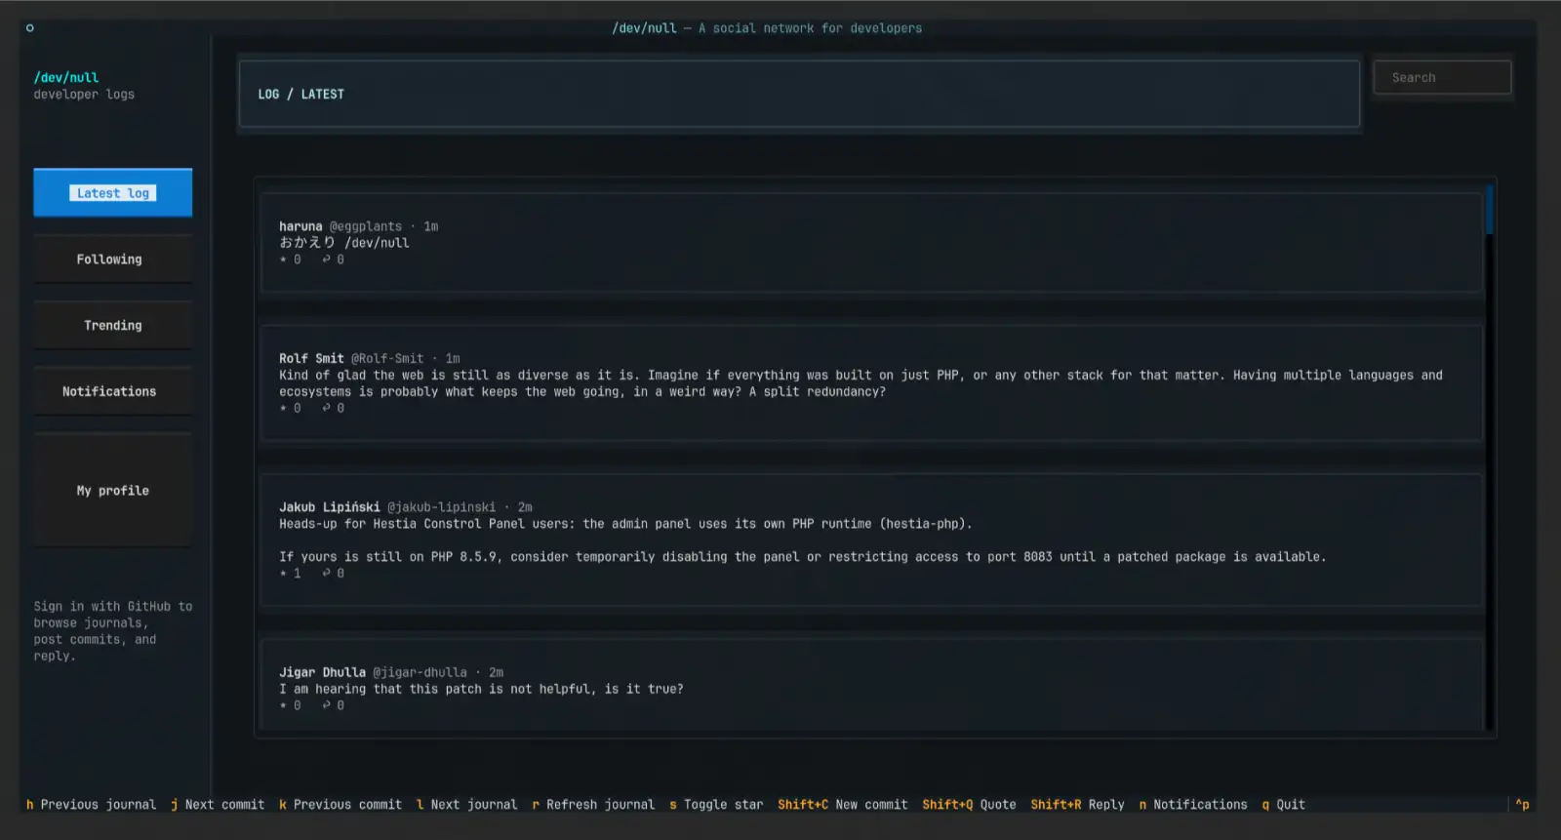Screen dimensions: 1561x840
Task: Click the @jigar-dhulla handle
Action: 420,672
